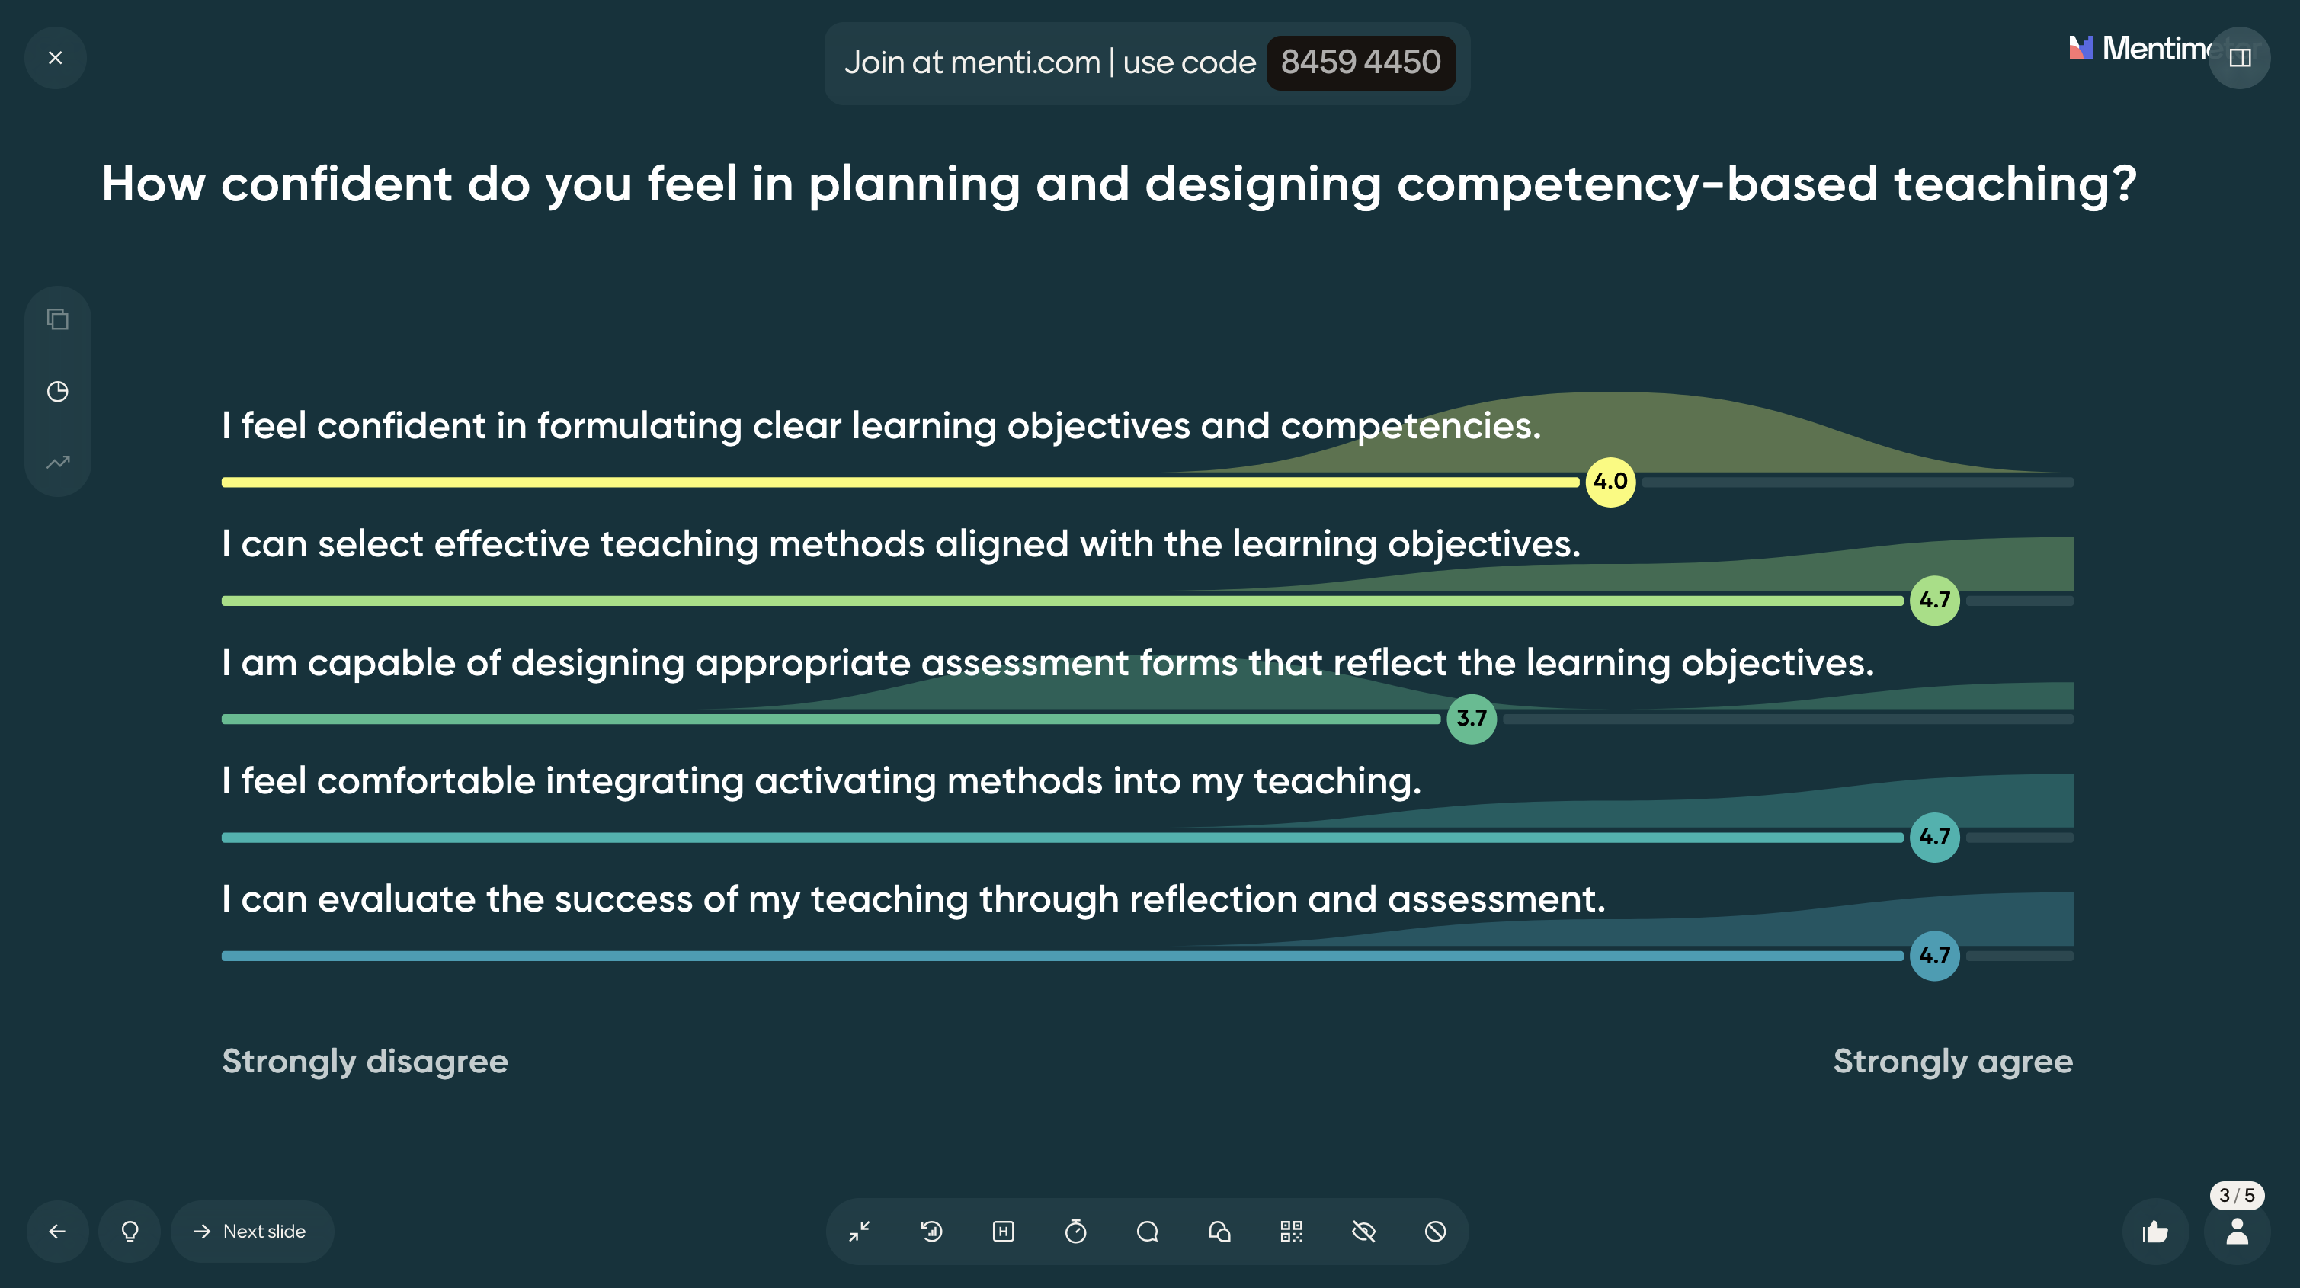The height and width of the screenshot is (1288, 2300).
Task: Go back with the left arrow button
Action: coord(58,1232)
